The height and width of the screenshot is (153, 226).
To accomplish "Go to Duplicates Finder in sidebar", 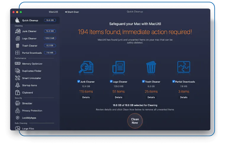I will pyautogui.click(x=31, y=71).
